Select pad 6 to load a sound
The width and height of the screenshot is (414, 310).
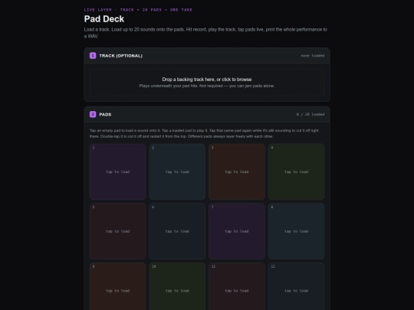pos(177,231)
